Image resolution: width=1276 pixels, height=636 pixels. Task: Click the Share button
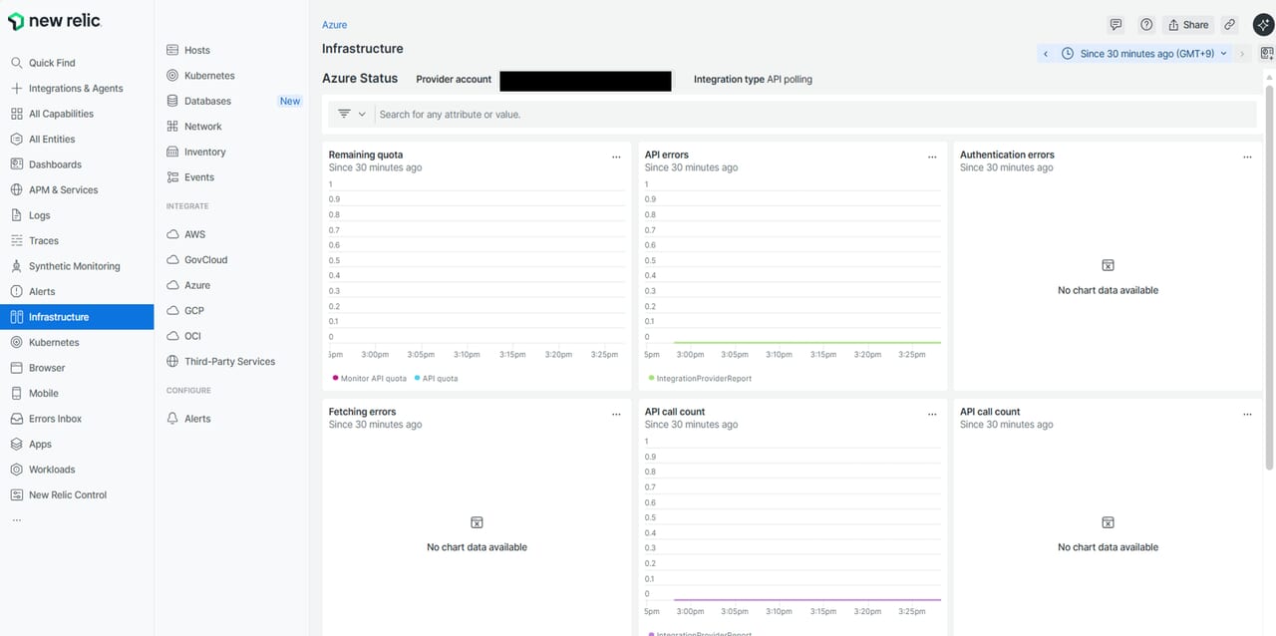(1188, 25)
